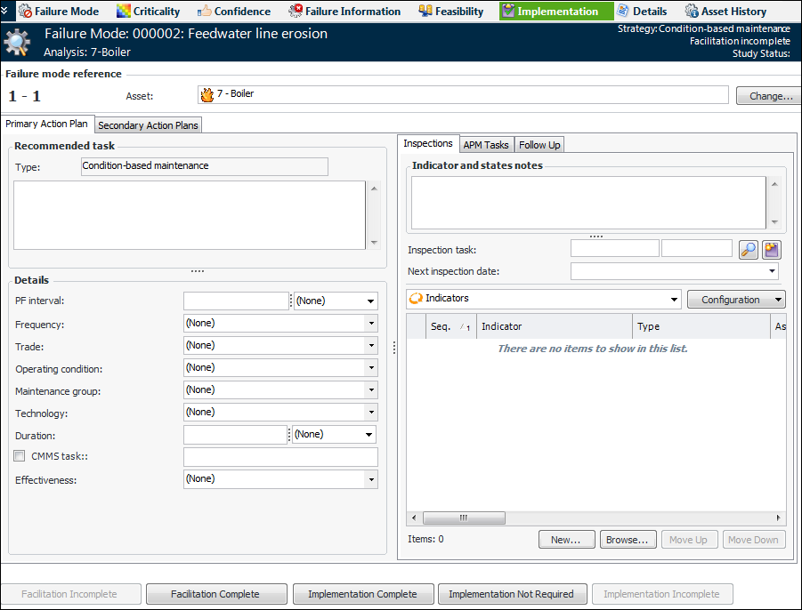Open the Next inspection date dropdown

coord(771,271)
